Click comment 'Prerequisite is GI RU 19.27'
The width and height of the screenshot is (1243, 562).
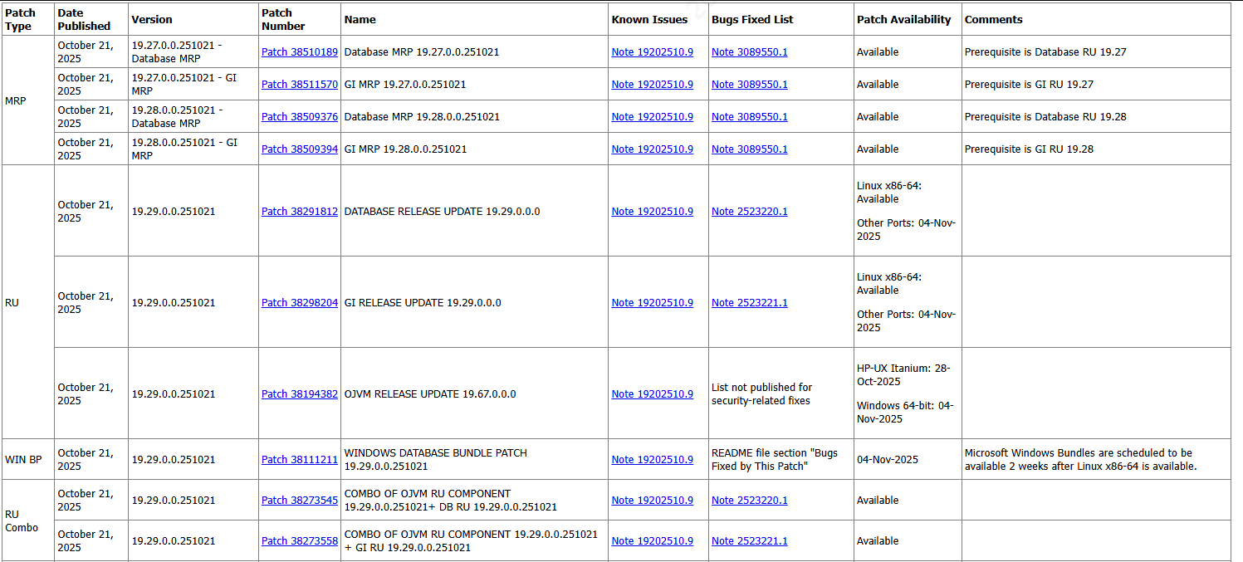[1029, 85]
